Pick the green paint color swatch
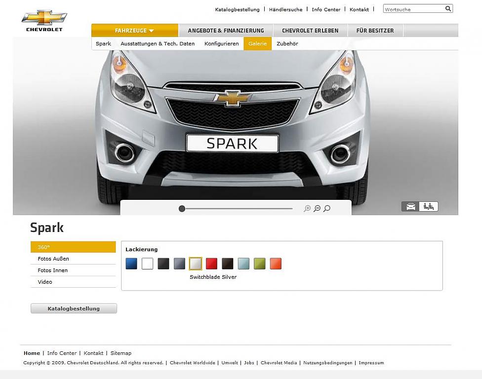The width and height of the screenshot is (482, 379). [x=259, y=264]
